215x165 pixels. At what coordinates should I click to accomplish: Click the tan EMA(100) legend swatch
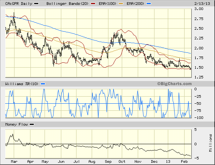121,4
